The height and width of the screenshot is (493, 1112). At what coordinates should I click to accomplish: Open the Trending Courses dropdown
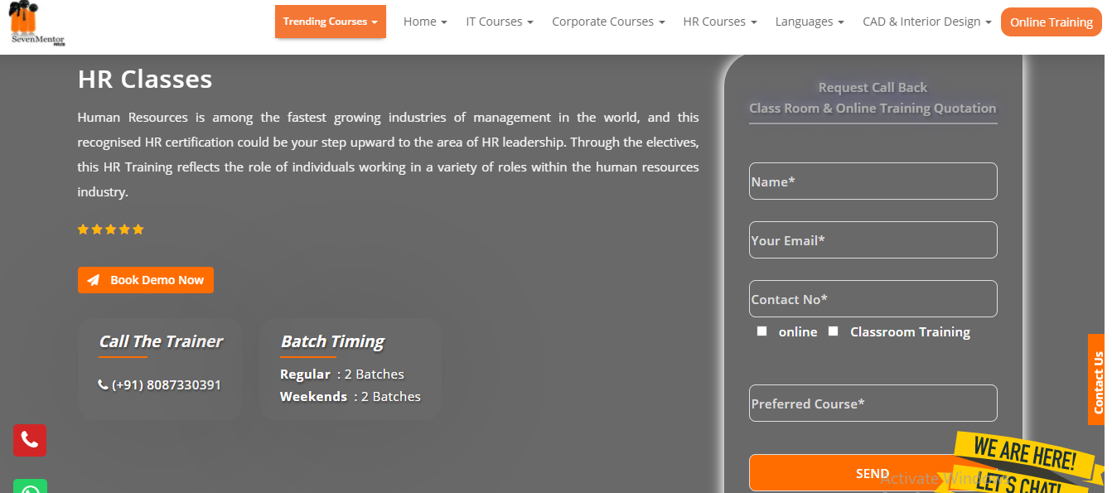(x=331, y=22)
